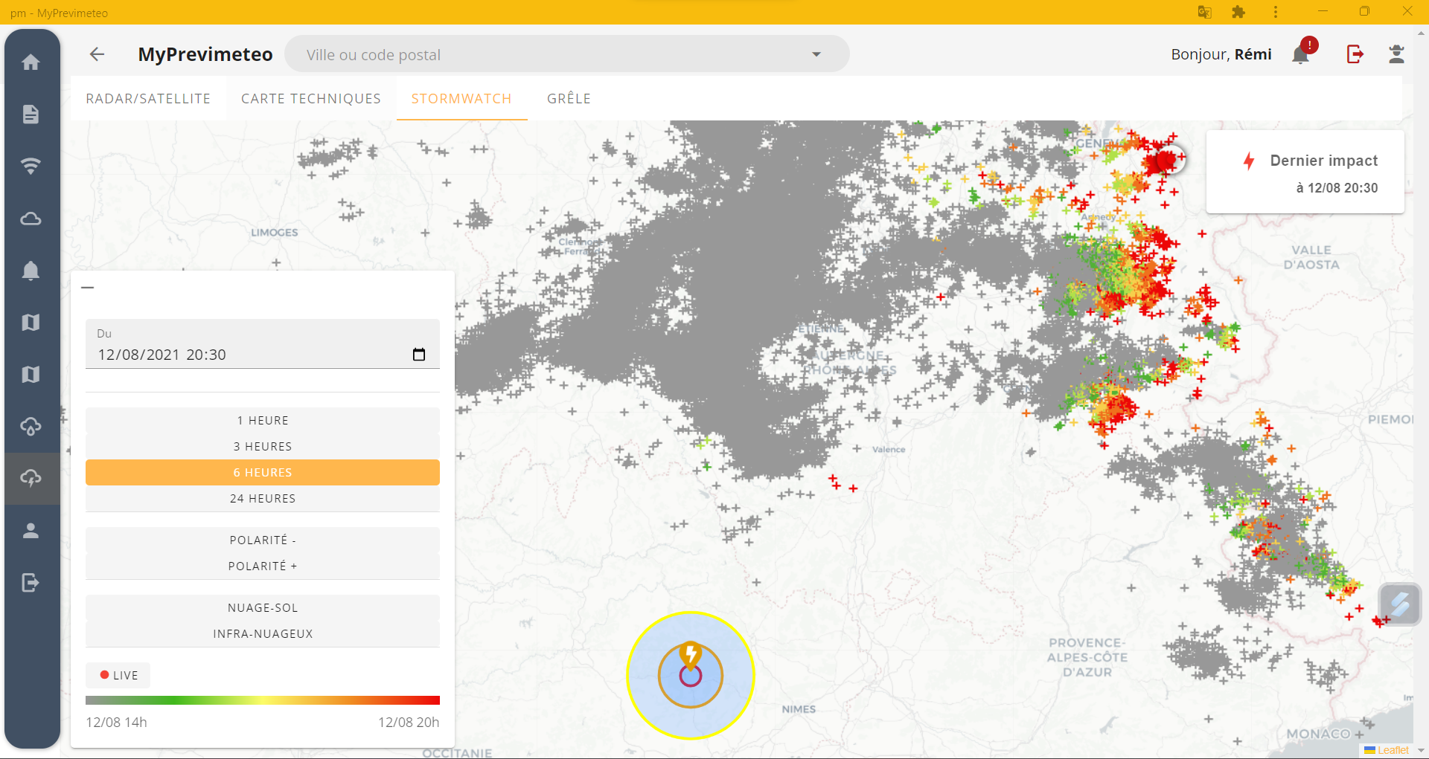Switch to STORMWATCH tab

[x=461, y=99]
